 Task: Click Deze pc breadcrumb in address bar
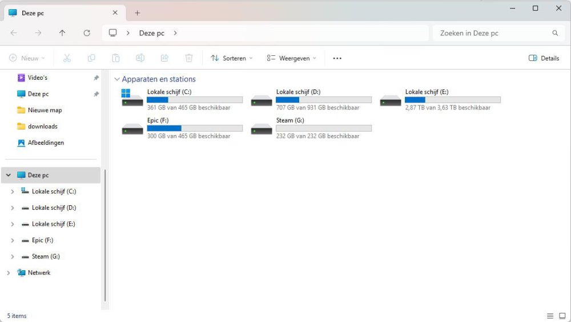[151, 33]
